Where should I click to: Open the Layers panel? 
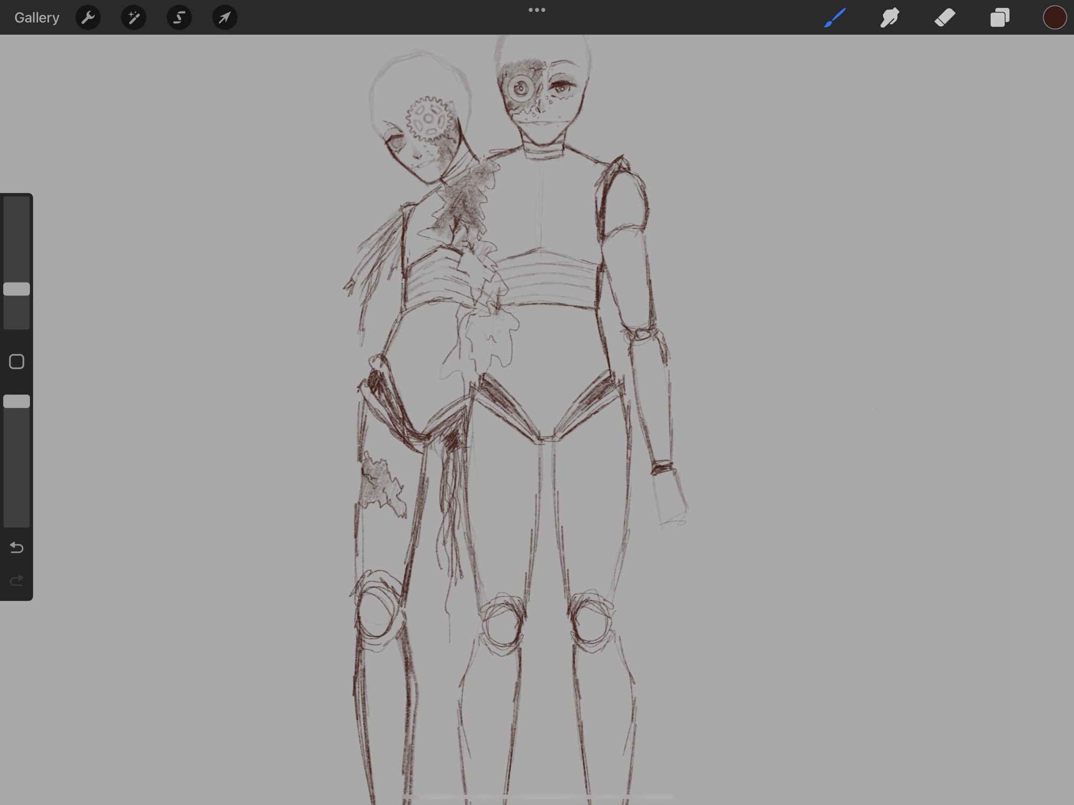(x=1000, y=18)
